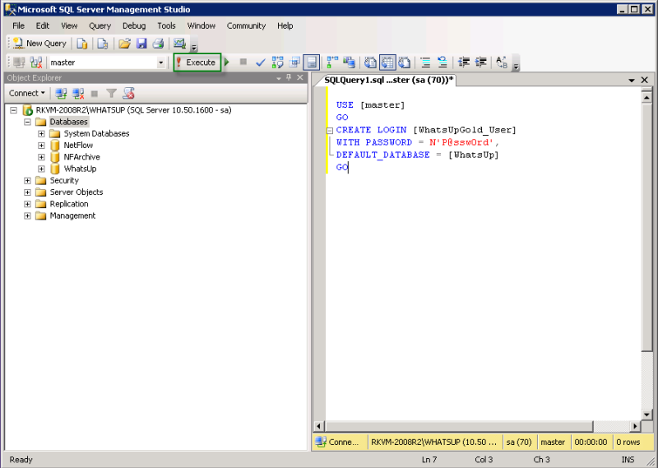Open the File menu
This screenshot has height=468, width=658.
[18, 26]
